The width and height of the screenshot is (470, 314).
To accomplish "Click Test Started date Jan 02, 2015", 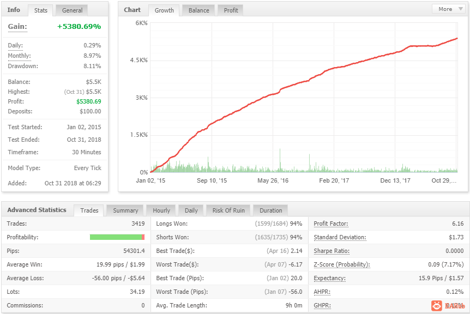I will click(84, 127).
